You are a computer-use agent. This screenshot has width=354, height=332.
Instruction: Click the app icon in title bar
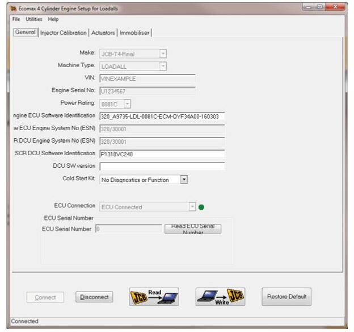coord(14,9)
